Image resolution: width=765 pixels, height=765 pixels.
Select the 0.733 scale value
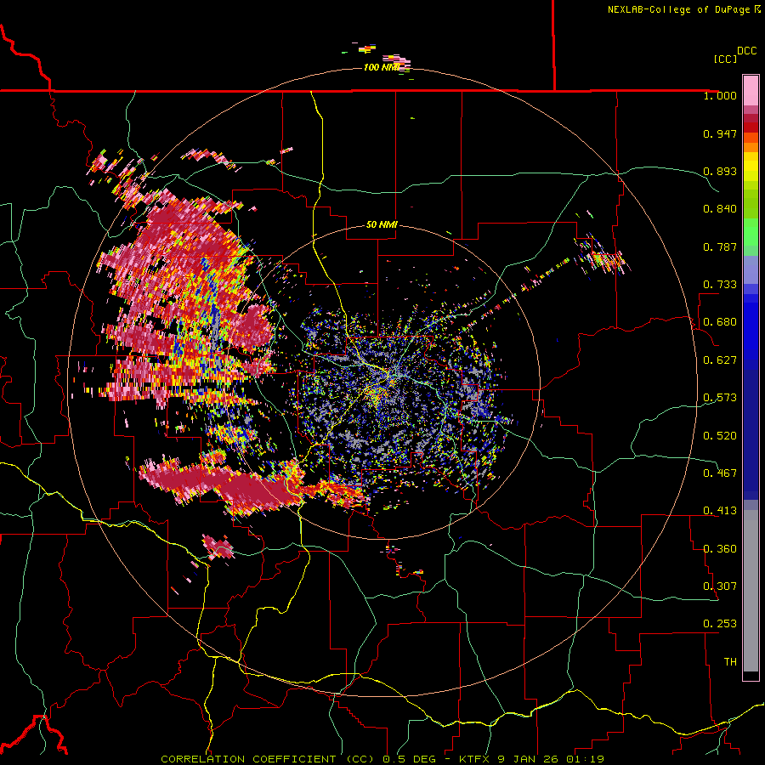[x=720, y=285]
